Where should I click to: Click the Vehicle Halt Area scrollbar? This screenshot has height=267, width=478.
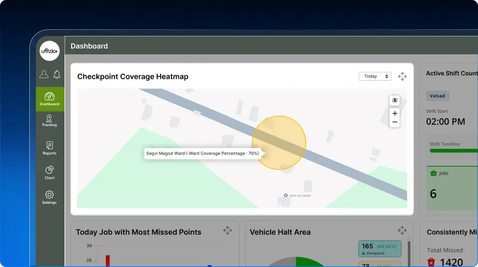[x=409, y=254]
